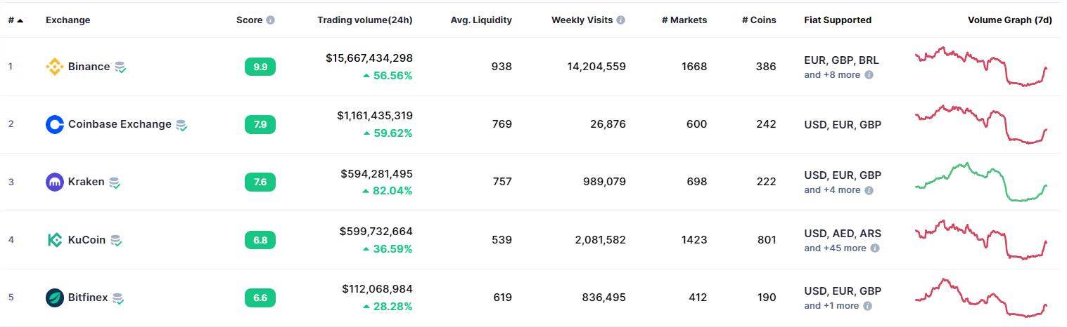The height and width of the screenshot is (327, 1067).
Task: Click info icon next to 'and +8 more'
Action: 869,74
